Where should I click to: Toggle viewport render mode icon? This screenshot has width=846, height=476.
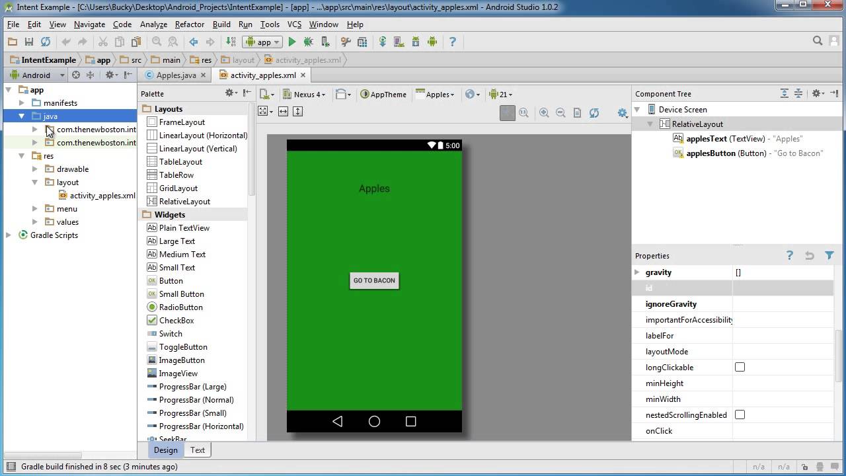point(265,111)
